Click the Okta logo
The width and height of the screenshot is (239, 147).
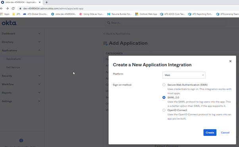tap(9, 23)
